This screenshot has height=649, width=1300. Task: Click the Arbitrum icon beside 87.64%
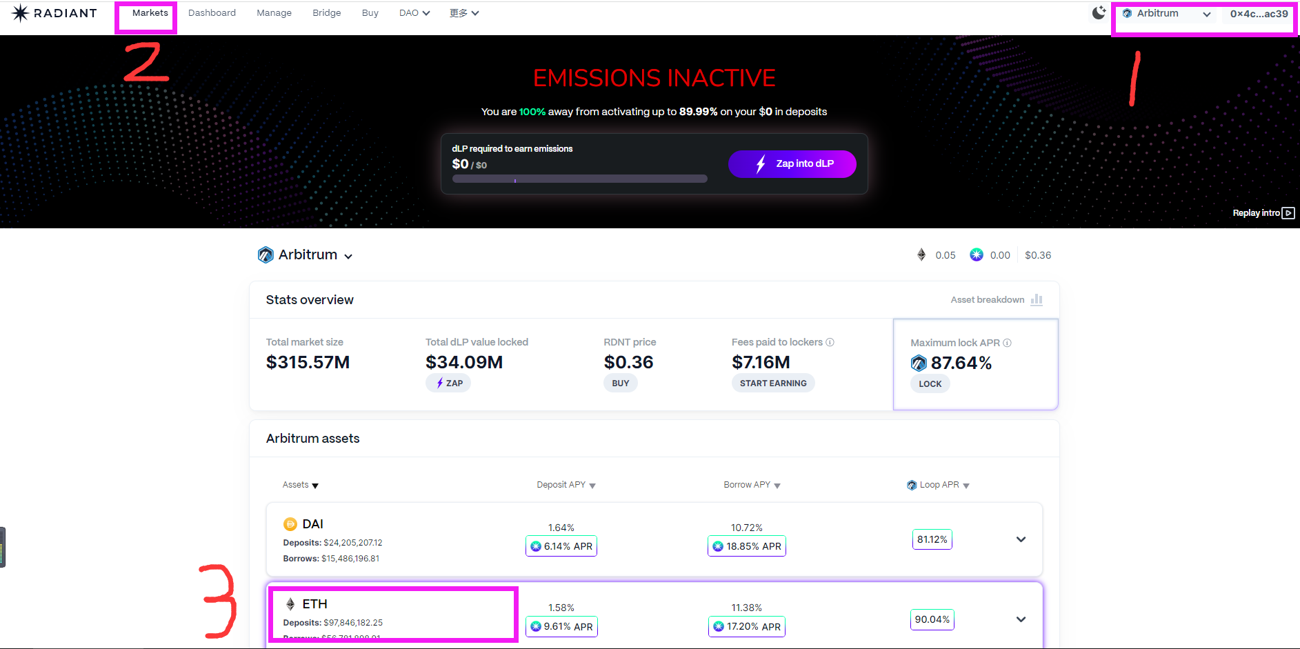point(919,363)
